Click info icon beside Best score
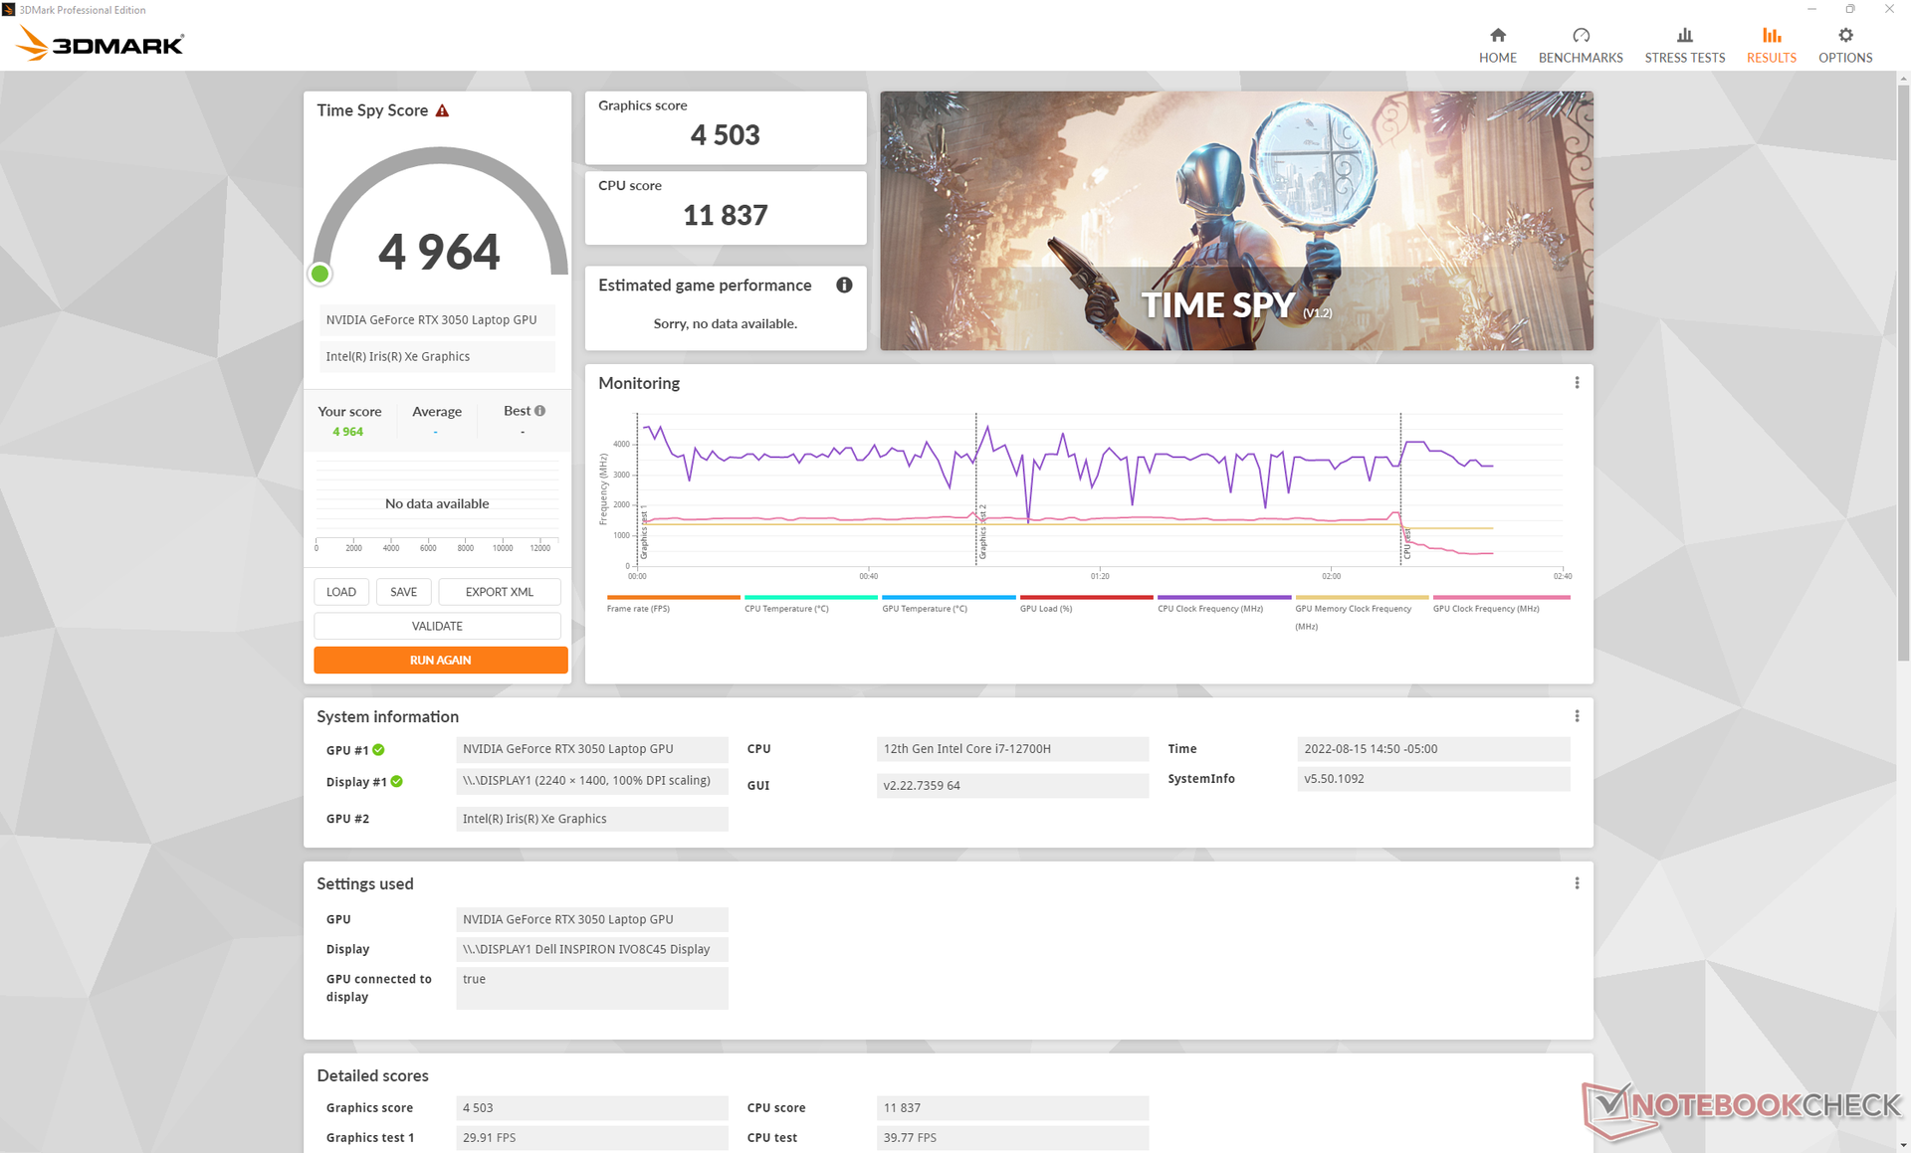The image size is (1911, 1153). point(539,411)
